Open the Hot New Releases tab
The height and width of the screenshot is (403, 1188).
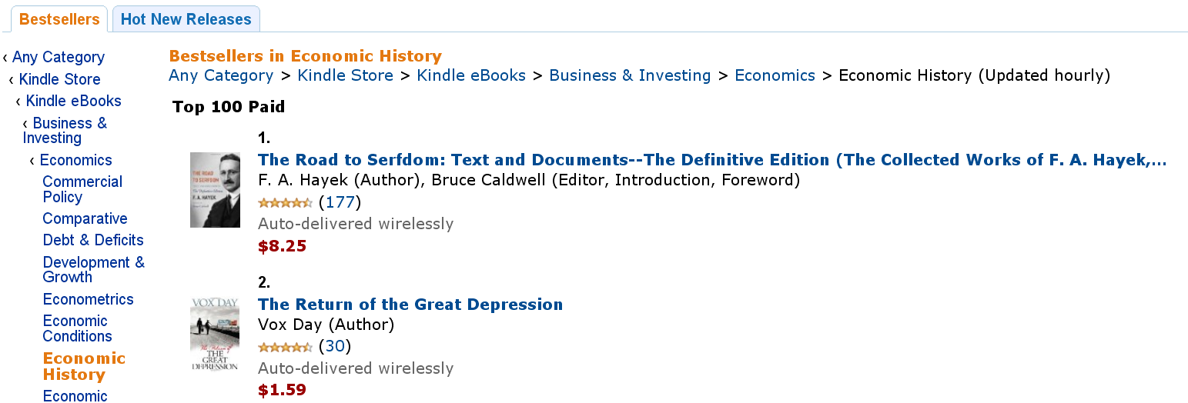(x=186, y=19)
